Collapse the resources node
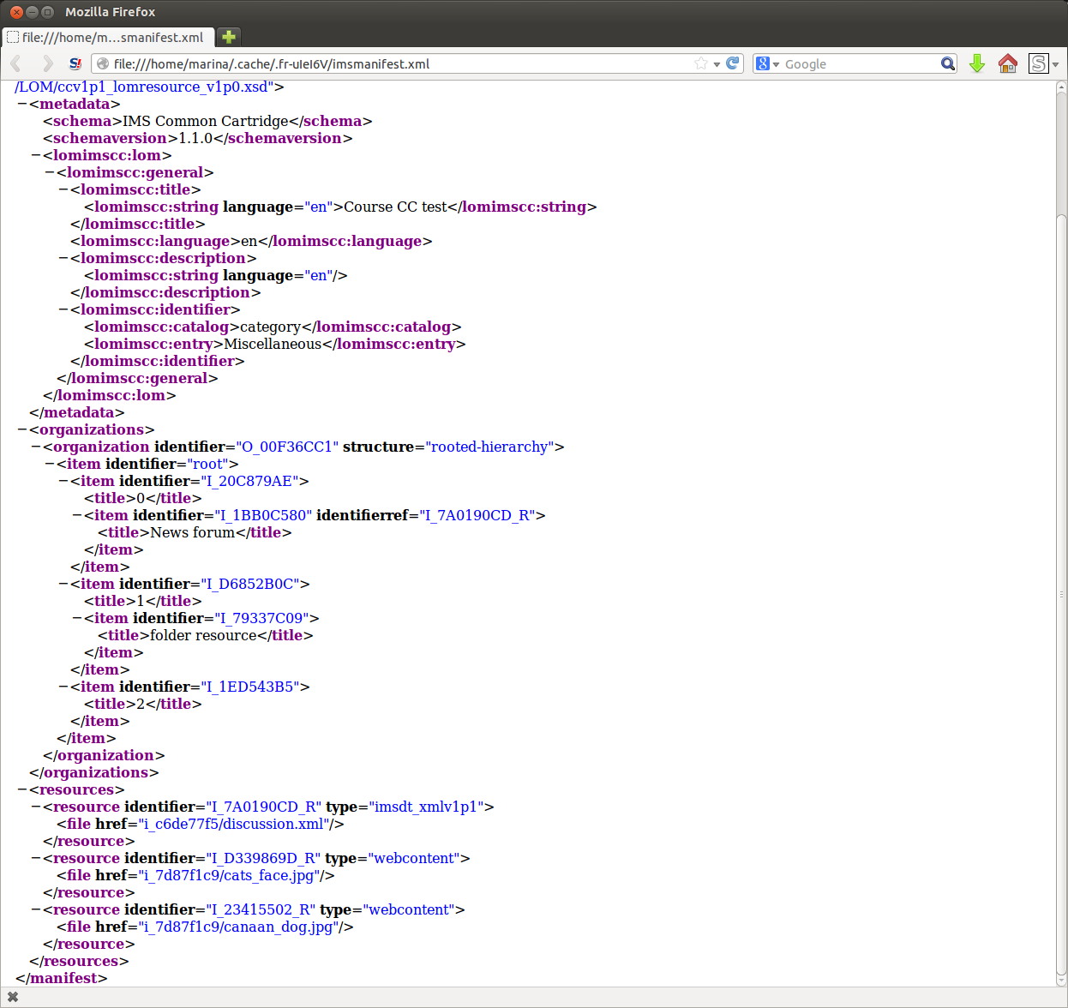 (22, 789)
